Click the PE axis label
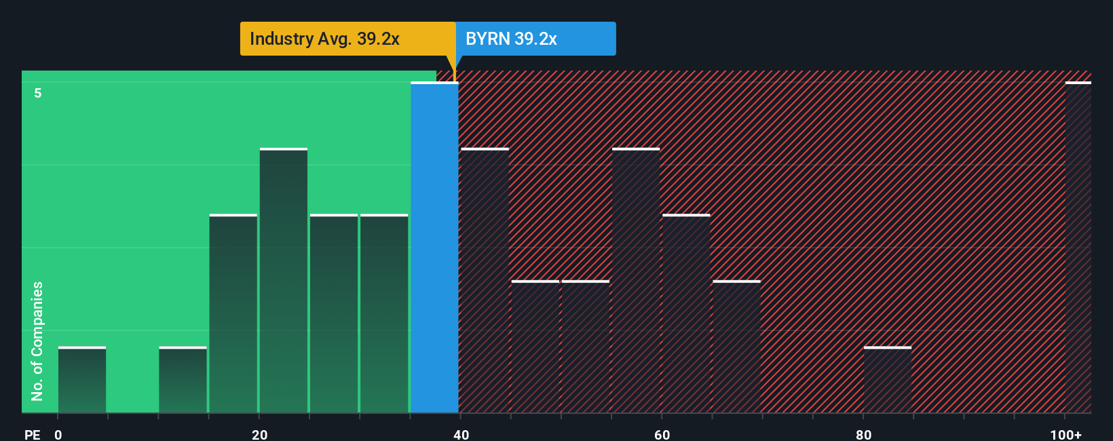The width and height of the screenshot is (1113, 441). [x=33, y=435]
